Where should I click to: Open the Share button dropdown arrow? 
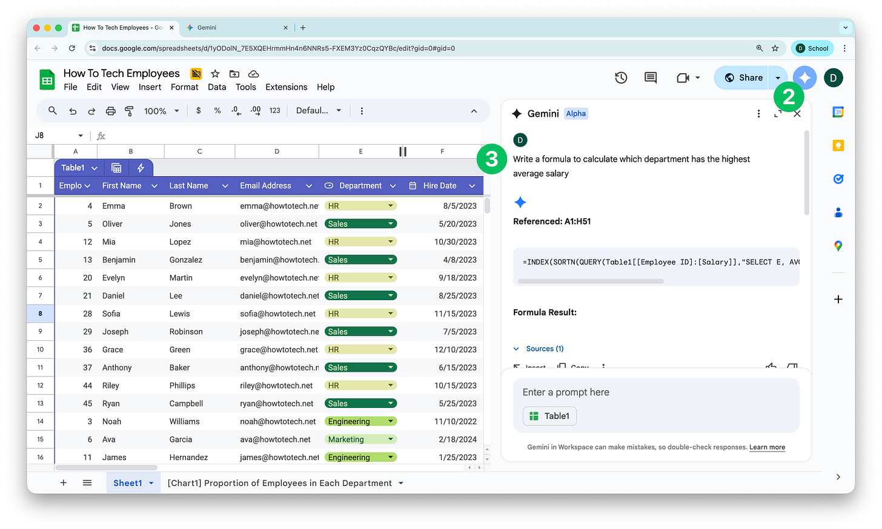778,77
